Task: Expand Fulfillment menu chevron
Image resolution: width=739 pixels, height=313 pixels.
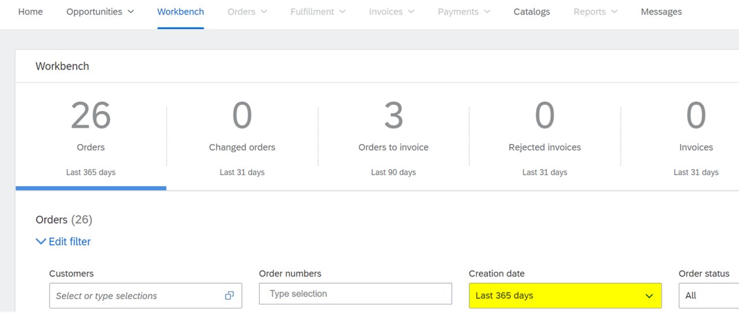Action: pos(342,12)
